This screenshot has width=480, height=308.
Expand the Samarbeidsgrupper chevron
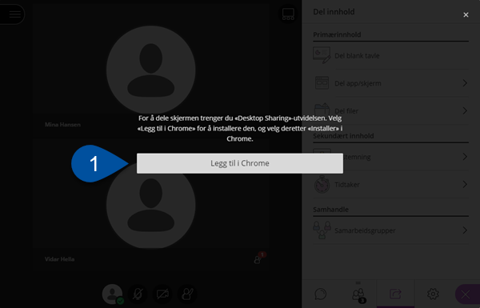coord(465,230)
